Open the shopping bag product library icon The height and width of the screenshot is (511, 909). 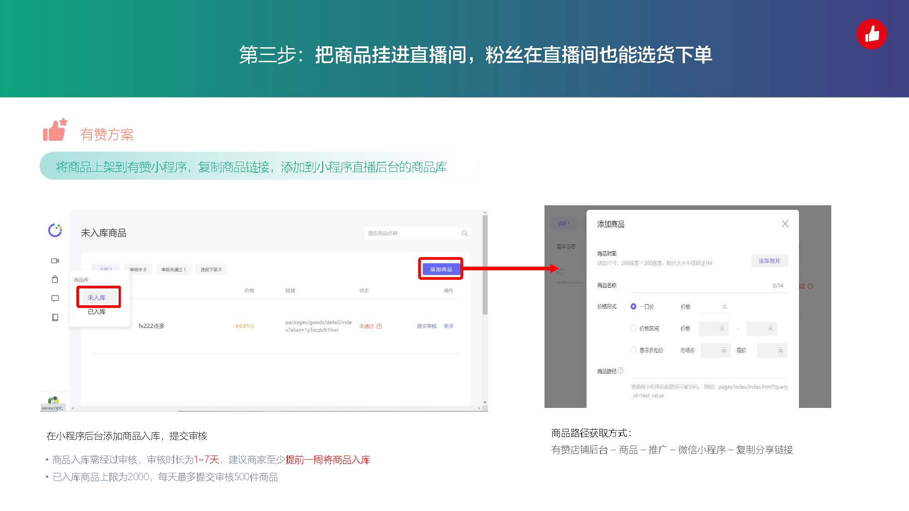[55, 279]
